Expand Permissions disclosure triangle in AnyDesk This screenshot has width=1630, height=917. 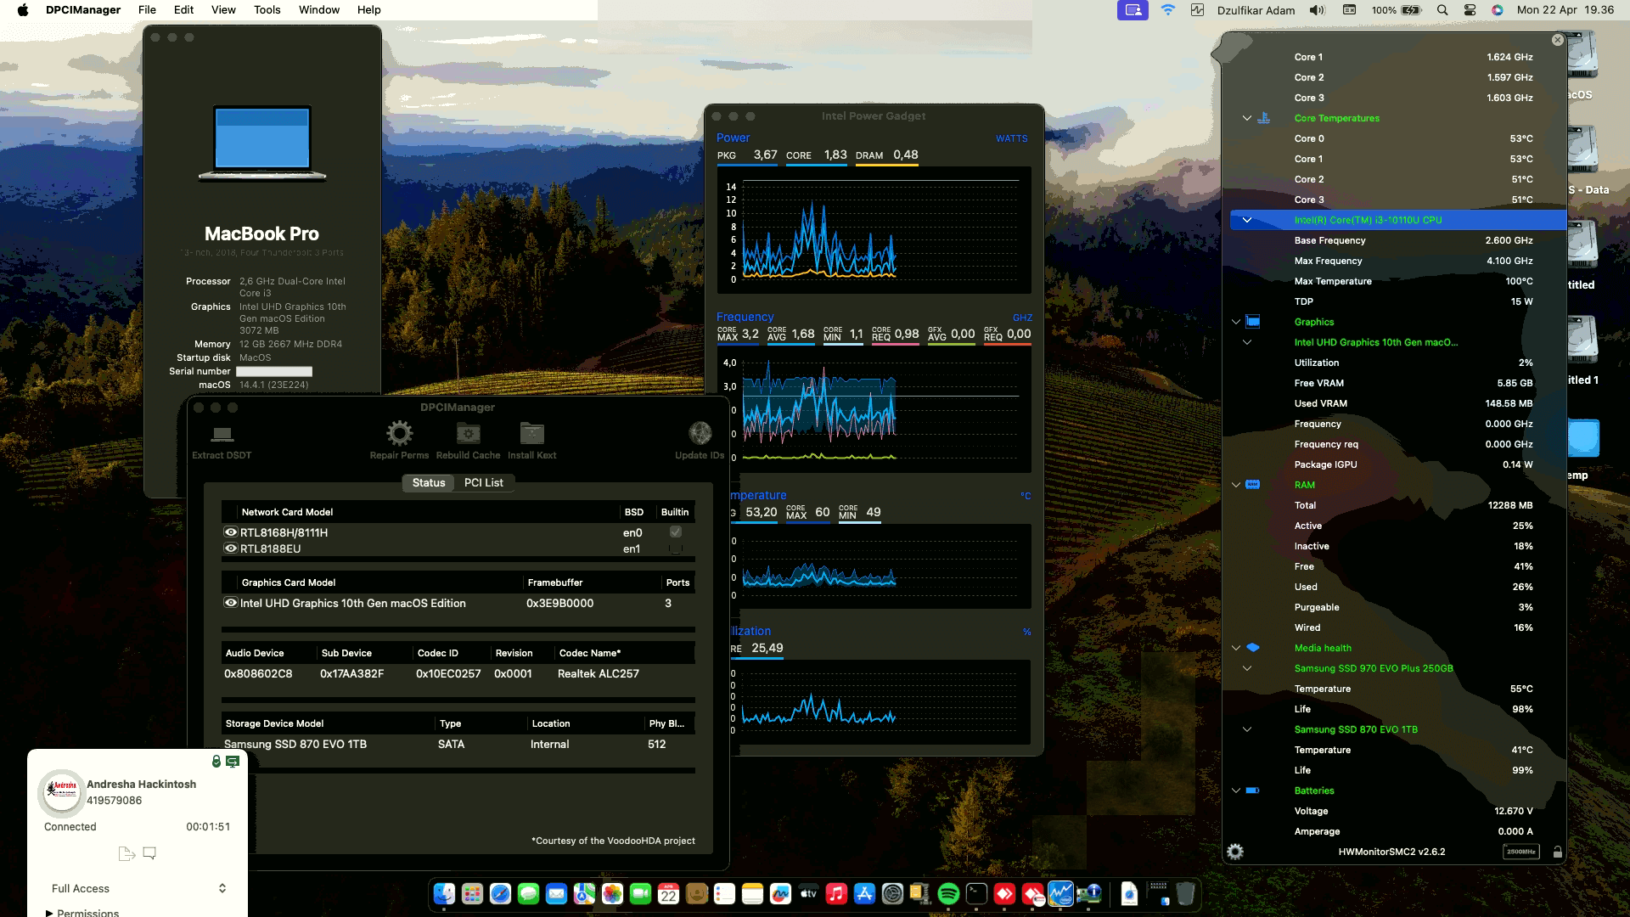click(x=49, y=913)
